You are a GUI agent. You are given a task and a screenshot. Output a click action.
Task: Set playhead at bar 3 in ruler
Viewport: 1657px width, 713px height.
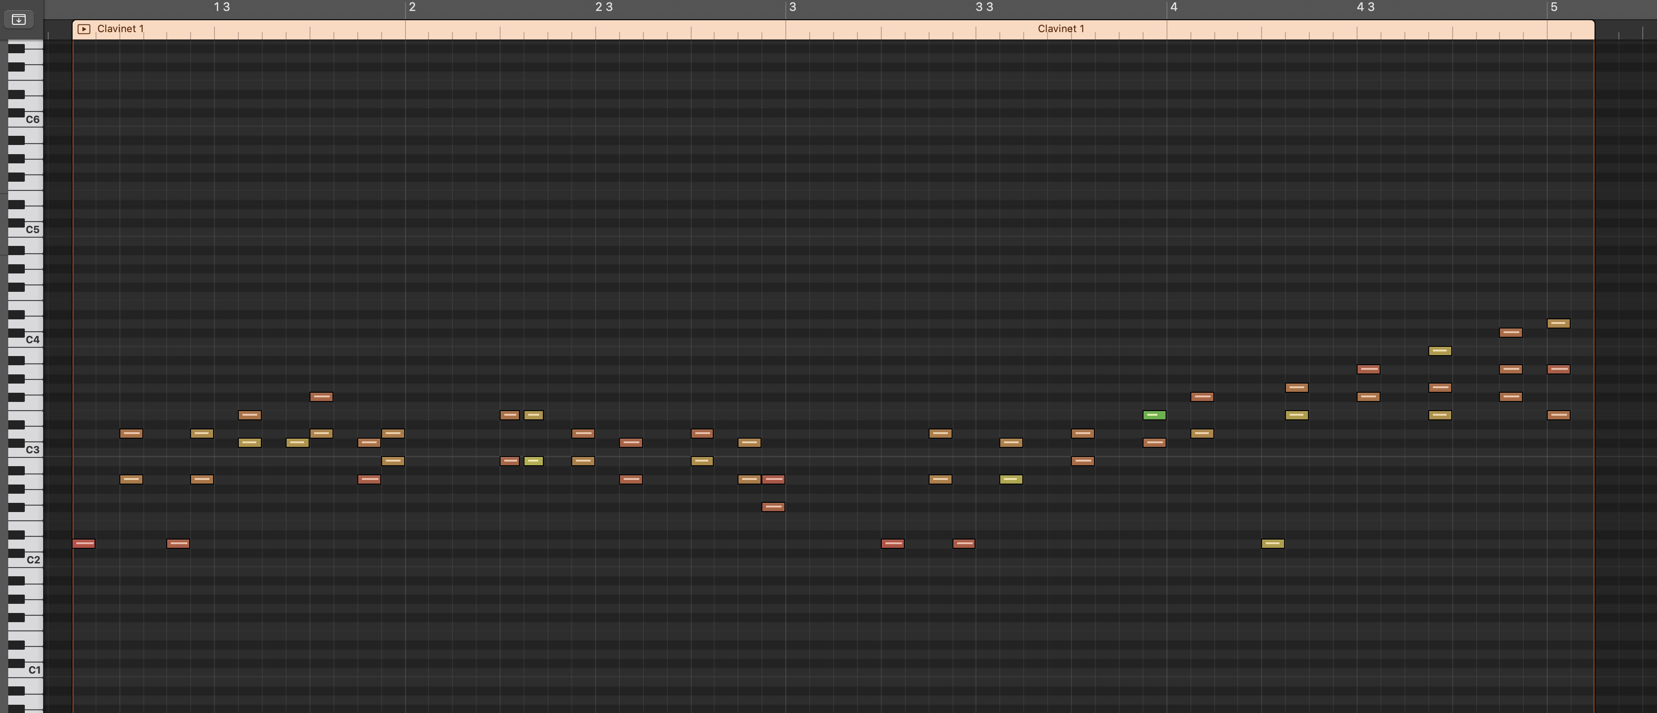793,7
